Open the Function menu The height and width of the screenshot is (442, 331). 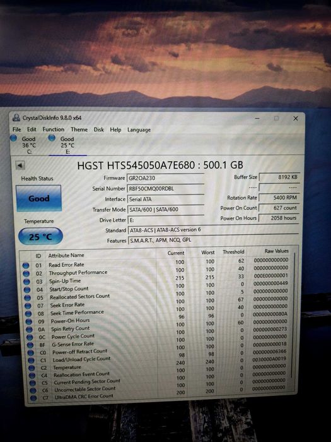click(53, 129)
